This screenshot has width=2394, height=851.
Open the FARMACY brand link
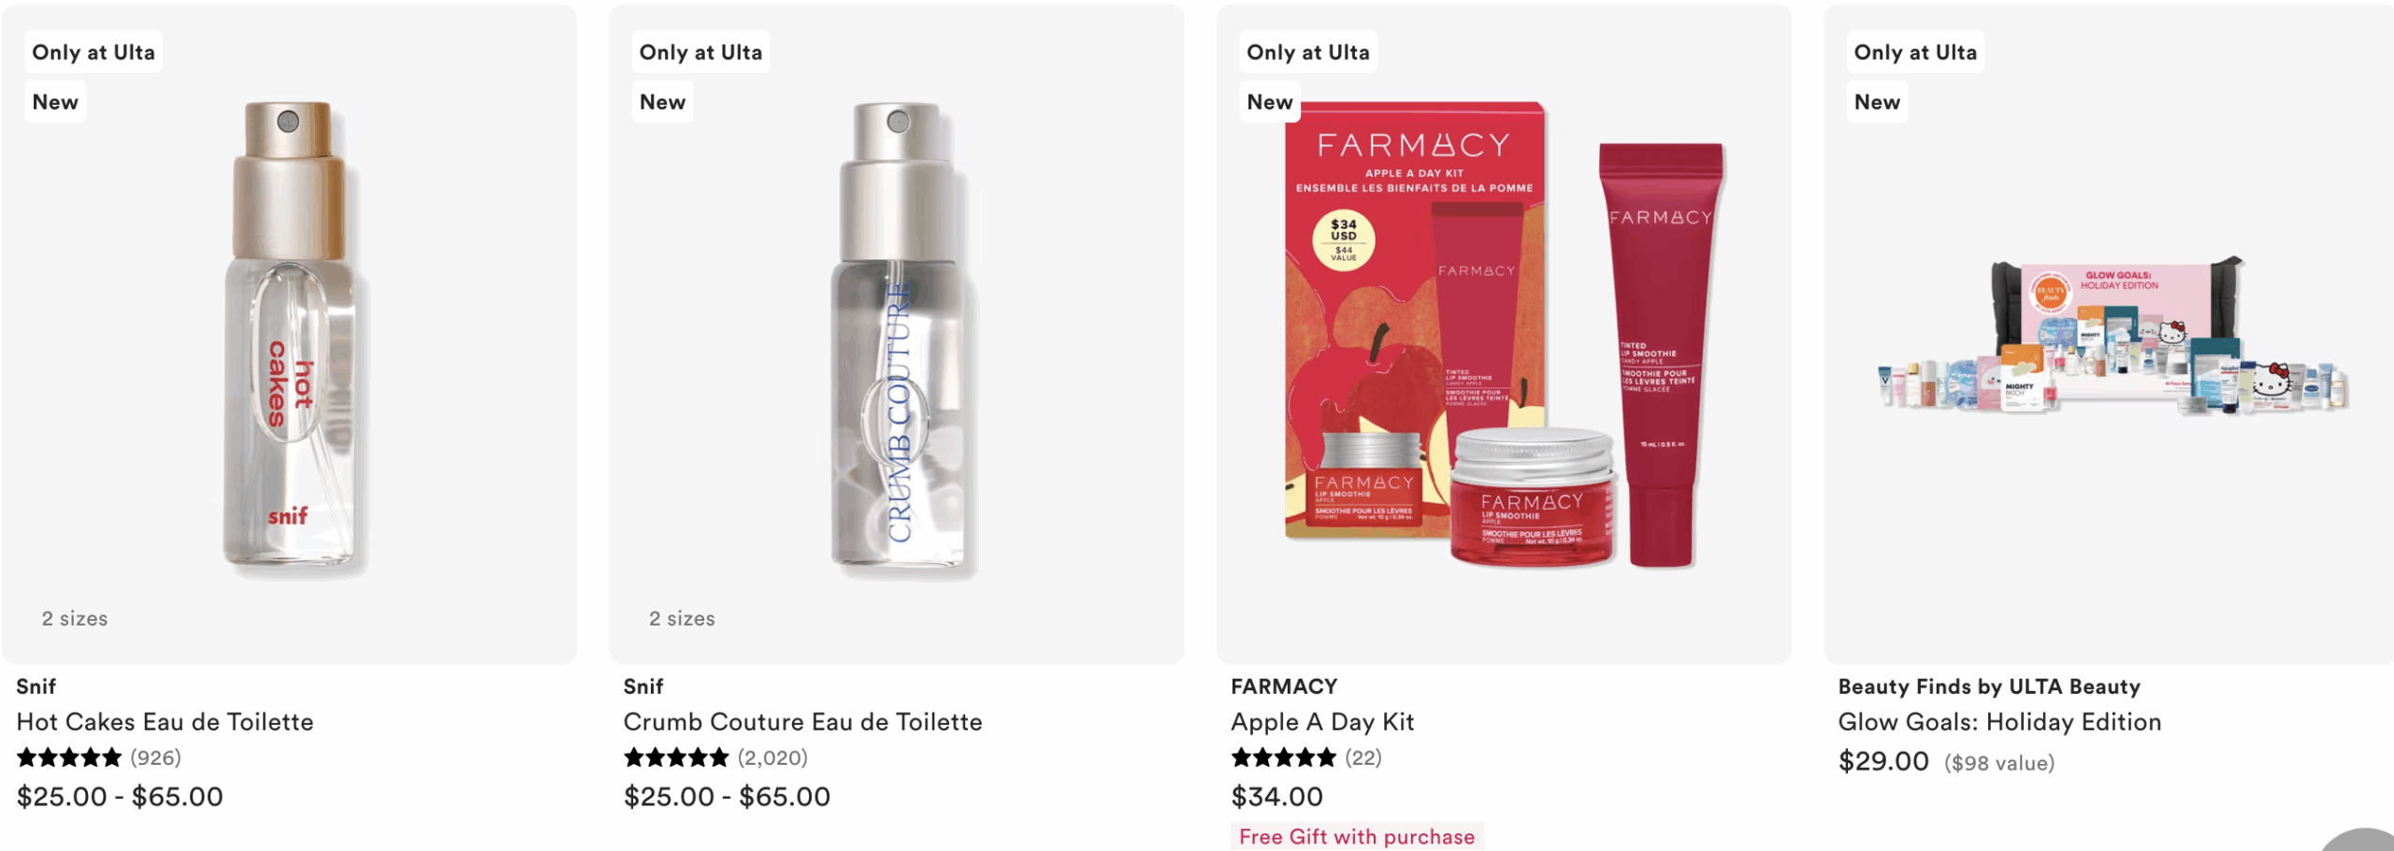click(1284, 686)
